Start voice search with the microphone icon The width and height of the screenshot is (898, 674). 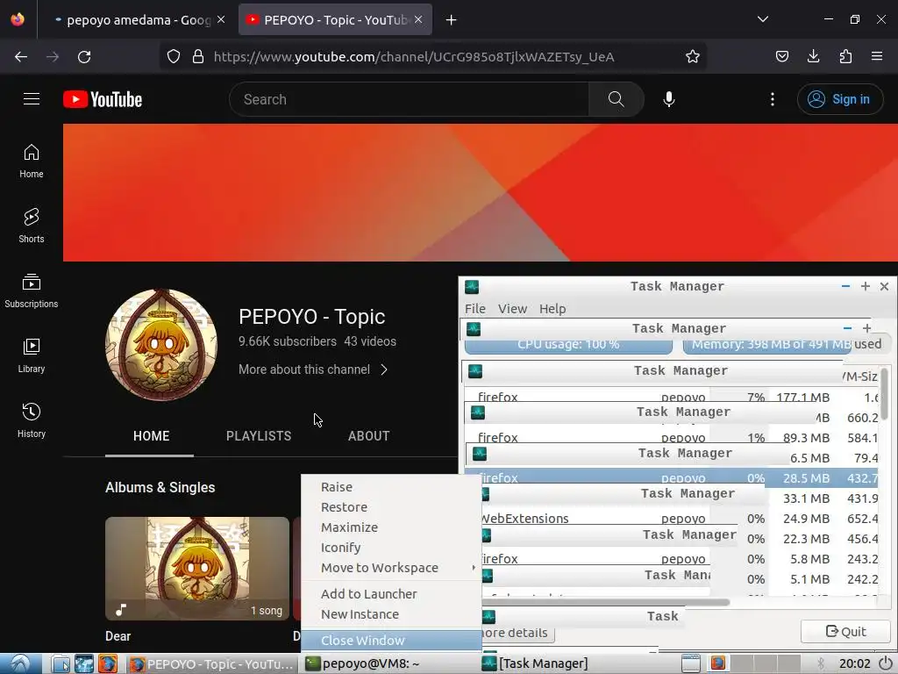669,99
